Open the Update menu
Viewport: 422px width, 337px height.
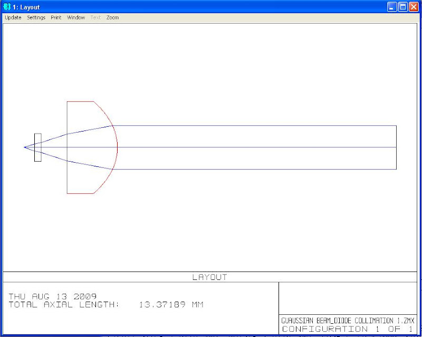pyautogui.click(x=12, y=17)
